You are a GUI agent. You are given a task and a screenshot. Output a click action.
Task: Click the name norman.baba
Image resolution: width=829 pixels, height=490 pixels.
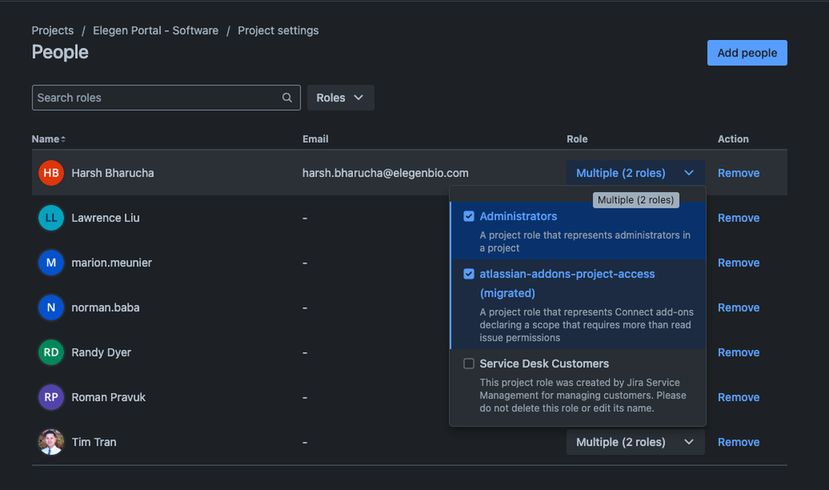click(105, 307)
